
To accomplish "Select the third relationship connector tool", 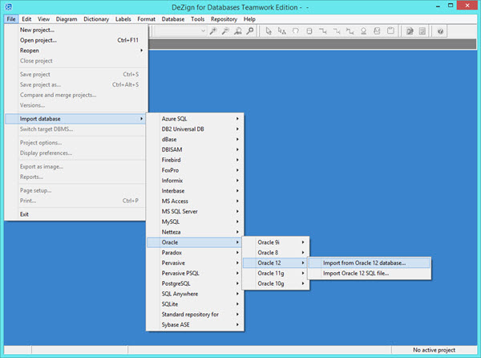I will [x=350, y=31].
